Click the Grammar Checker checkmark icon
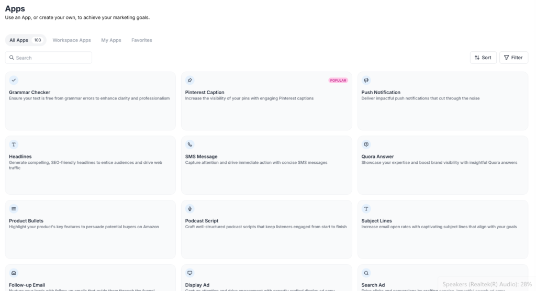The width and height of the screenshot is (536, 291). click(x=14, y=80)
